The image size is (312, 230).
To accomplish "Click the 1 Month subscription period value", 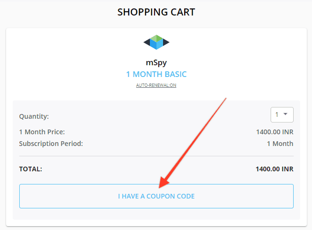I will [280, 144].
